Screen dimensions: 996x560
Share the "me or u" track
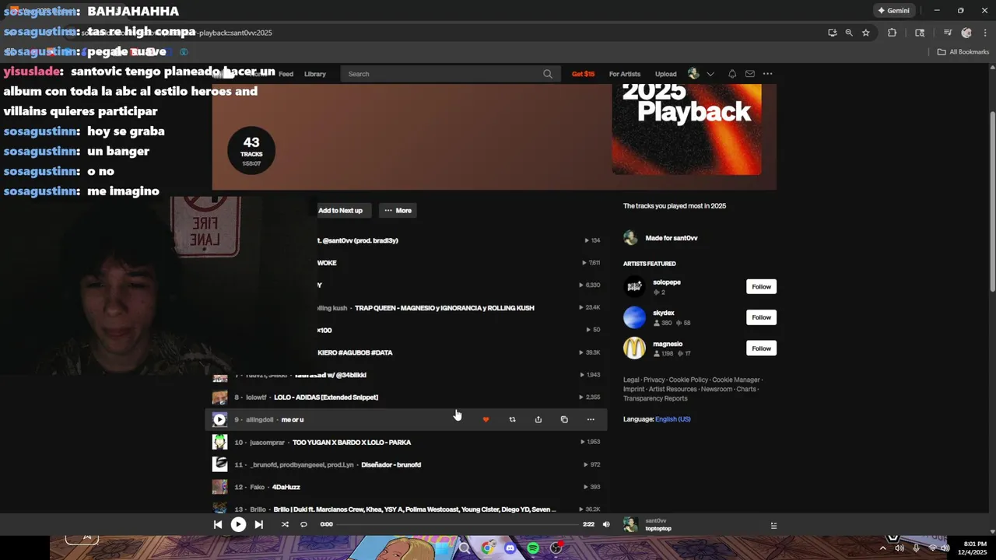pyautogui.click(x=538, y=420)
